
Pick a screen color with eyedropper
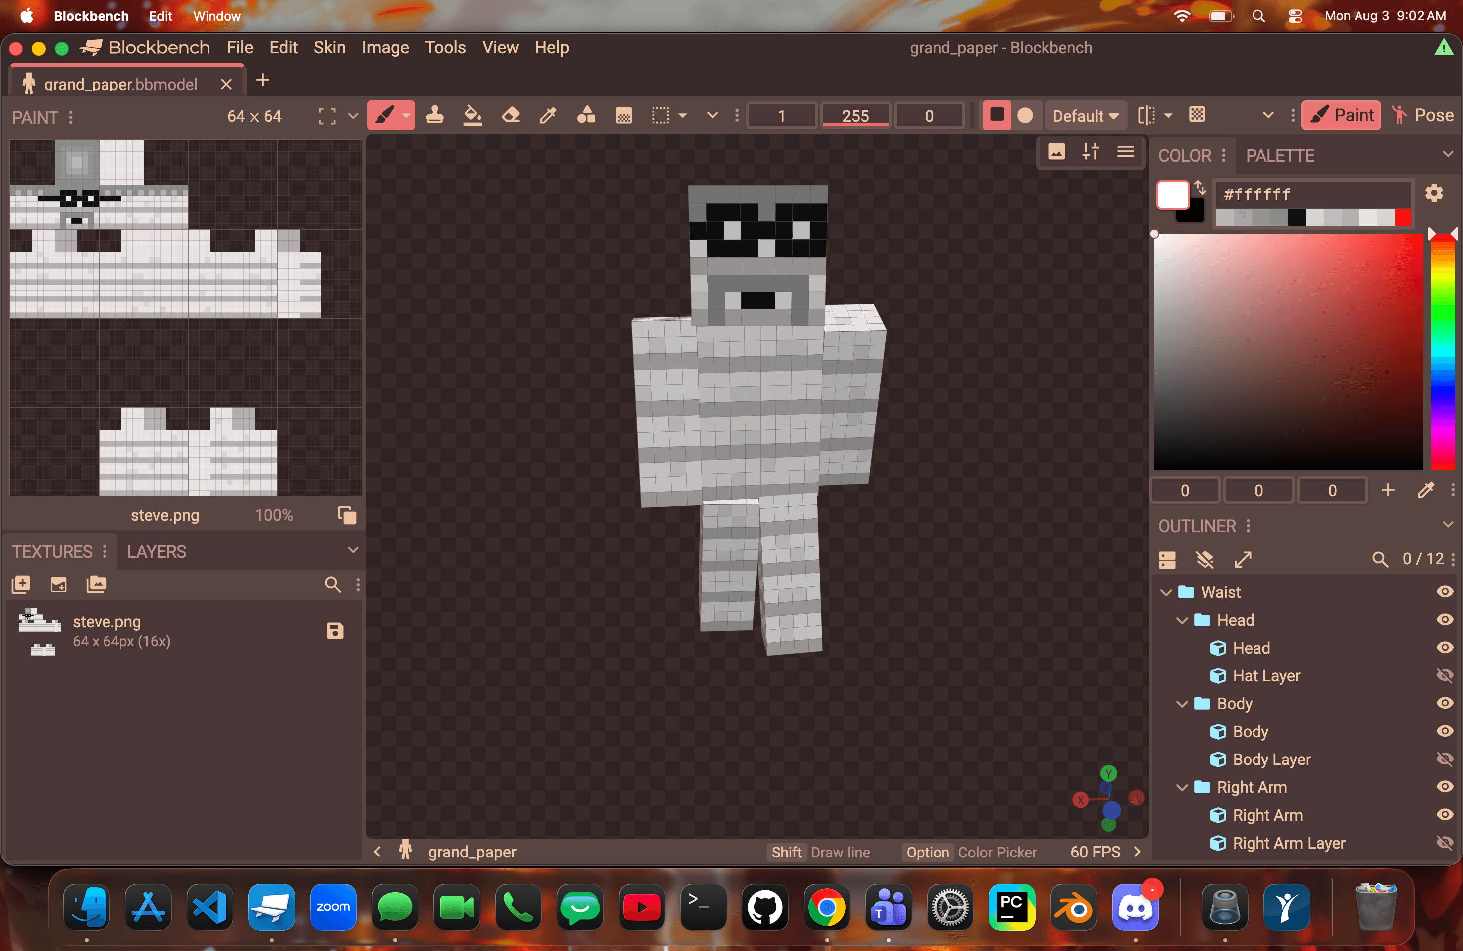(x=1426, y=490)
